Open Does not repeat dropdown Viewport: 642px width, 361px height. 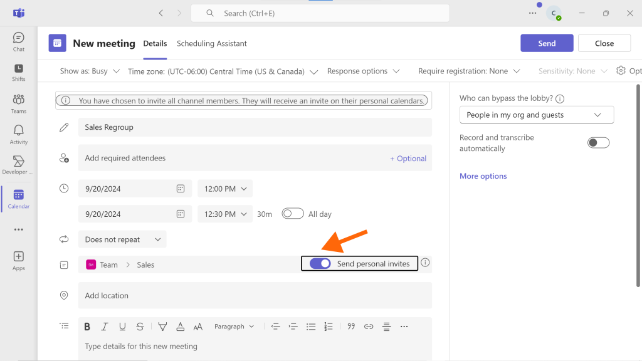[x=122, y=239]
